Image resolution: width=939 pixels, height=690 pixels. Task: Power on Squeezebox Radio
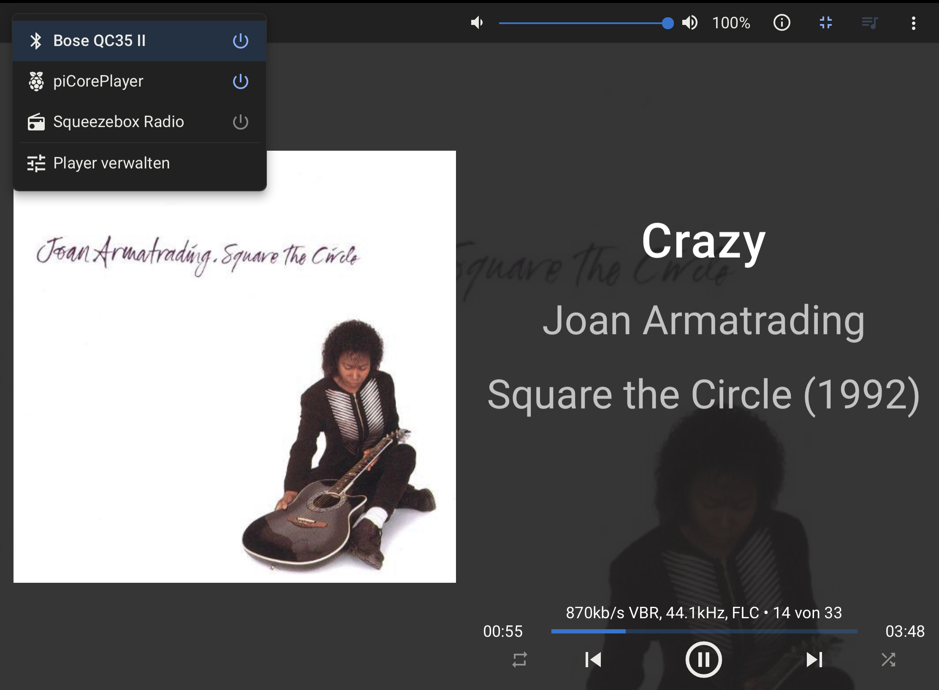[241, 122]
